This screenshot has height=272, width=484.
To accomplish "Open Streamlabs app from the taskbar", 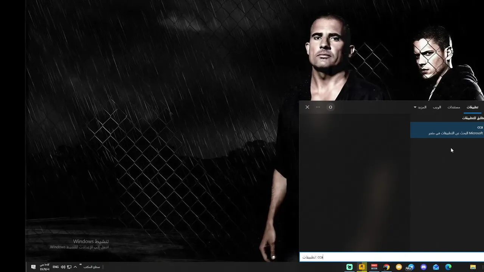I will (349, 267).
